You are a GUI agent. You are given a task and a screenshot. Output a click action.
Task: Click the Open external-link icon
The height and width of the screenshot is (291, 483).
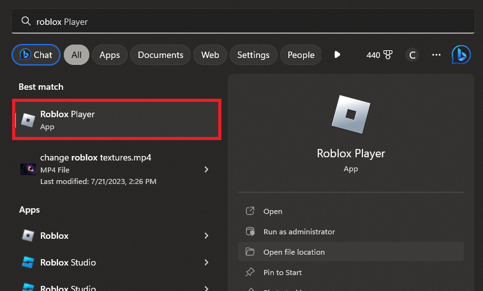[250, 211]
